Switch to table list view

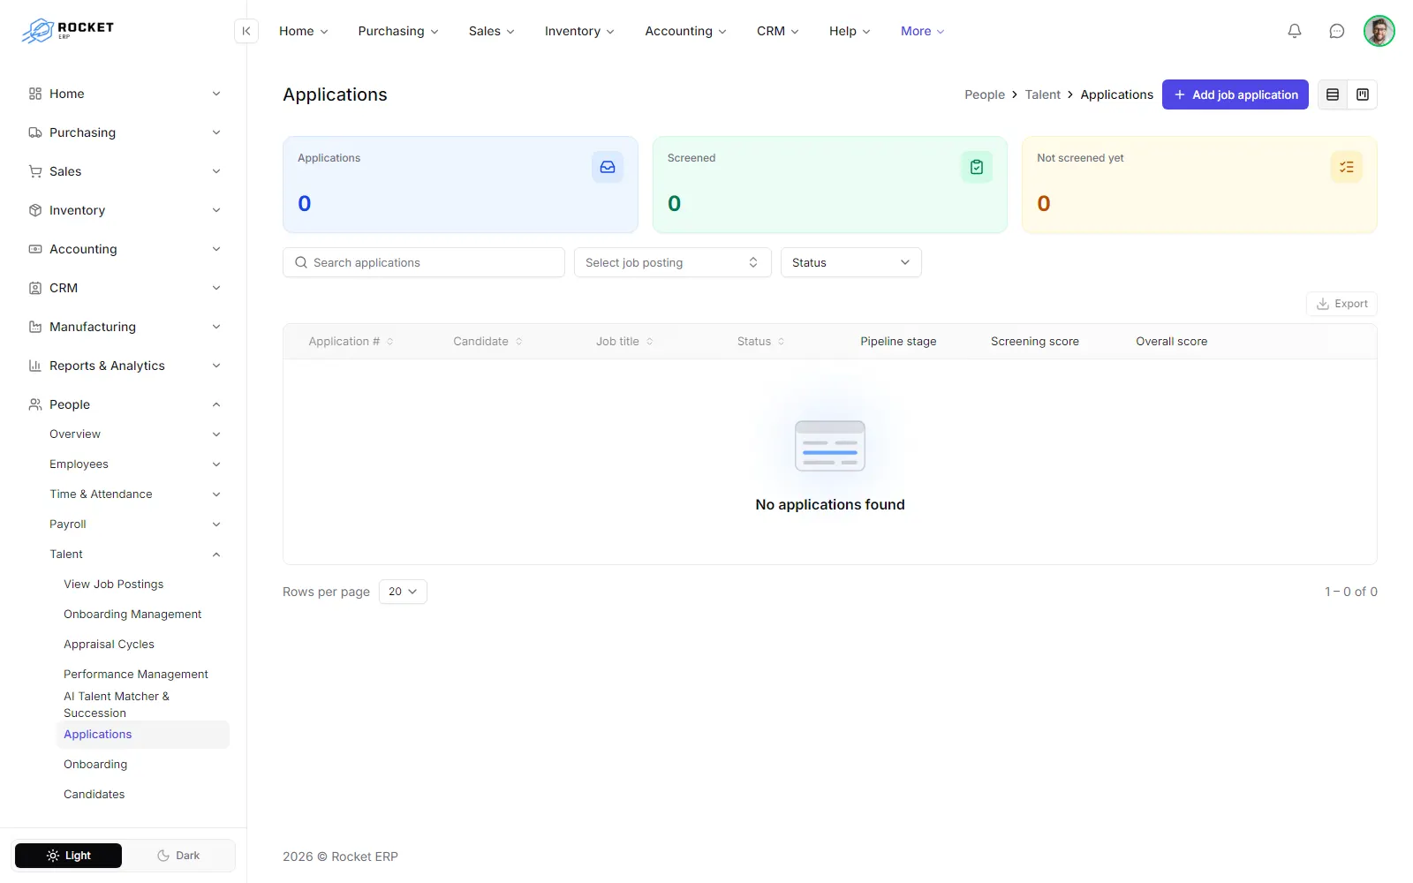[x=1333, y=94]
